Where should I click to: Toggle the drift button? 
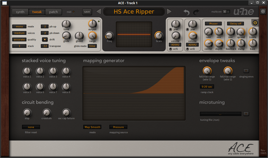(x=45, y=40)
